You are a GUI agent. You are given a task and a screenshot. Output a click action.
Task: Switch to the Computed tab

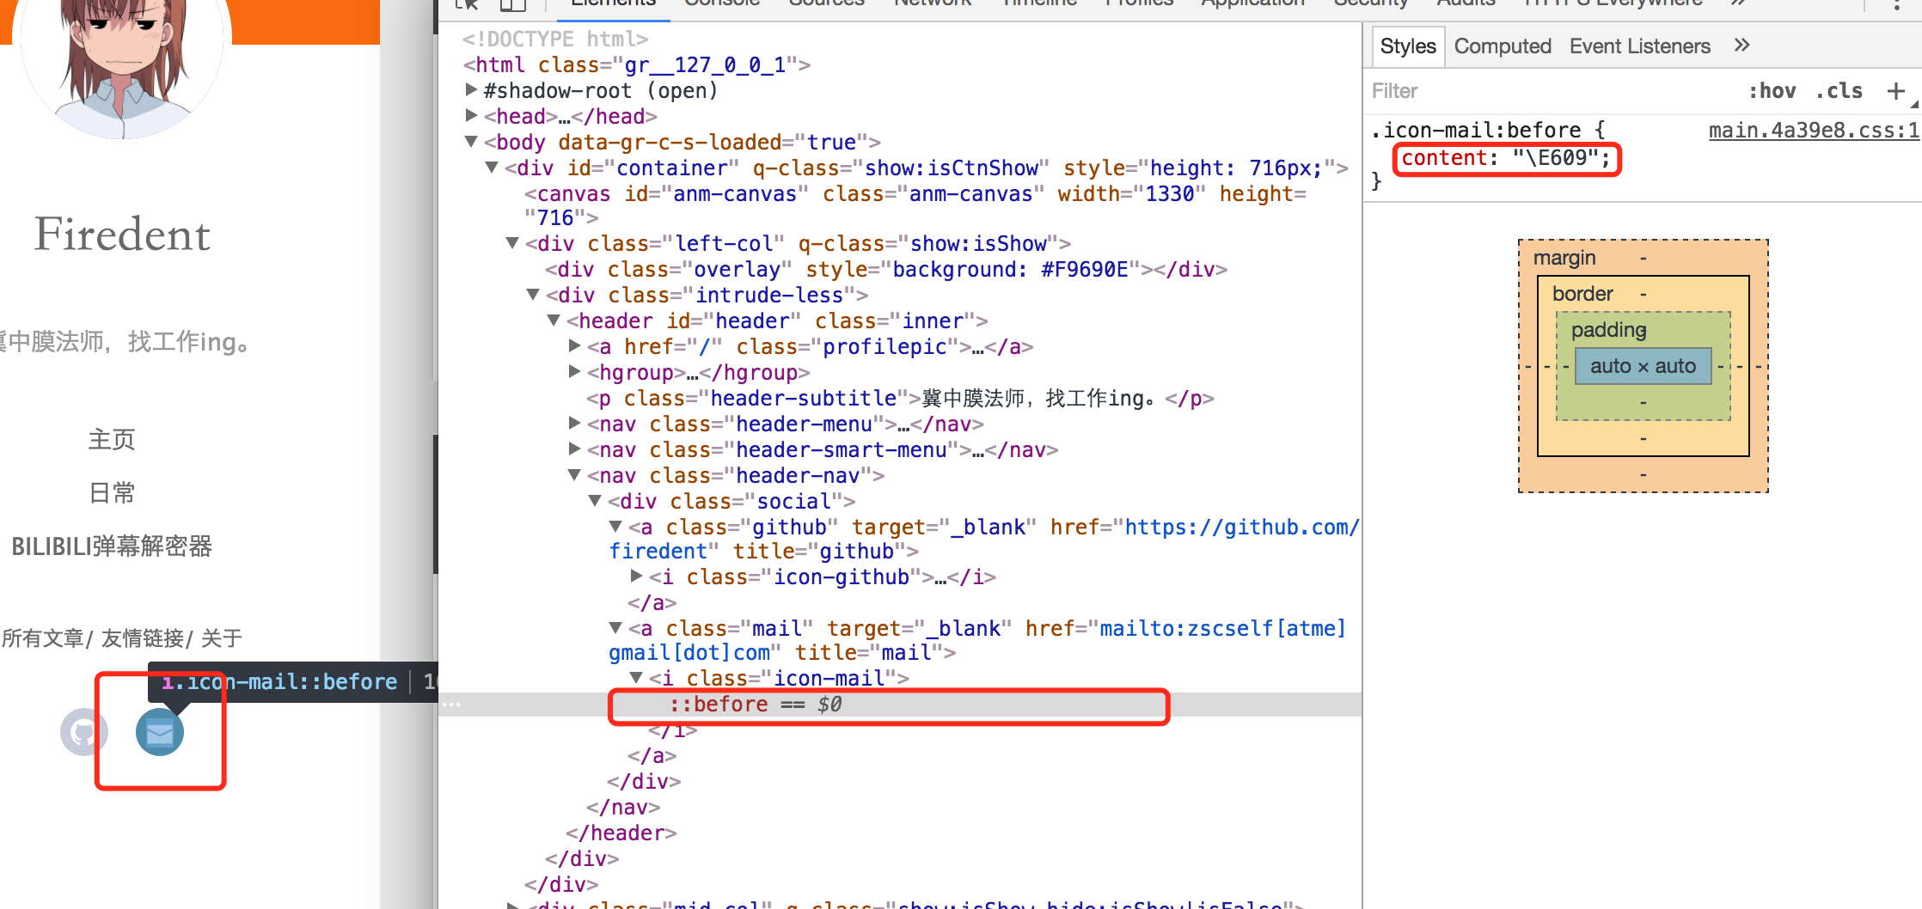click(x=1502, y=46)
